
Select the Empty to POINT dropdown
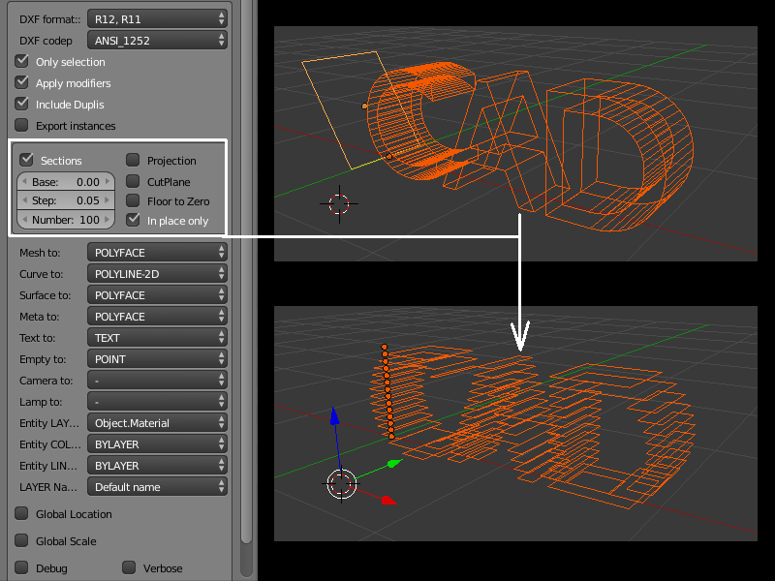pyautogui.click(x=157, y=358)
